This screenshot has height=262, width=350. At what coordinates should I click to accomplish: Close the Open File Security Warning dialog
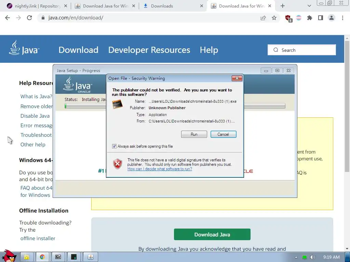(237, 78)
